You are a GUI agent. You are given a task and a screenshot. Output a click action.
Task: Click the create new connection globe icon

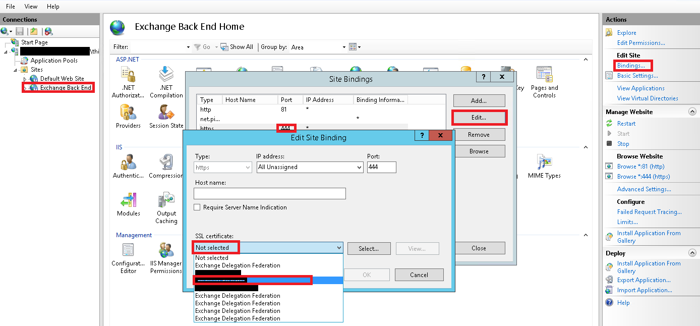click(5, 31)
